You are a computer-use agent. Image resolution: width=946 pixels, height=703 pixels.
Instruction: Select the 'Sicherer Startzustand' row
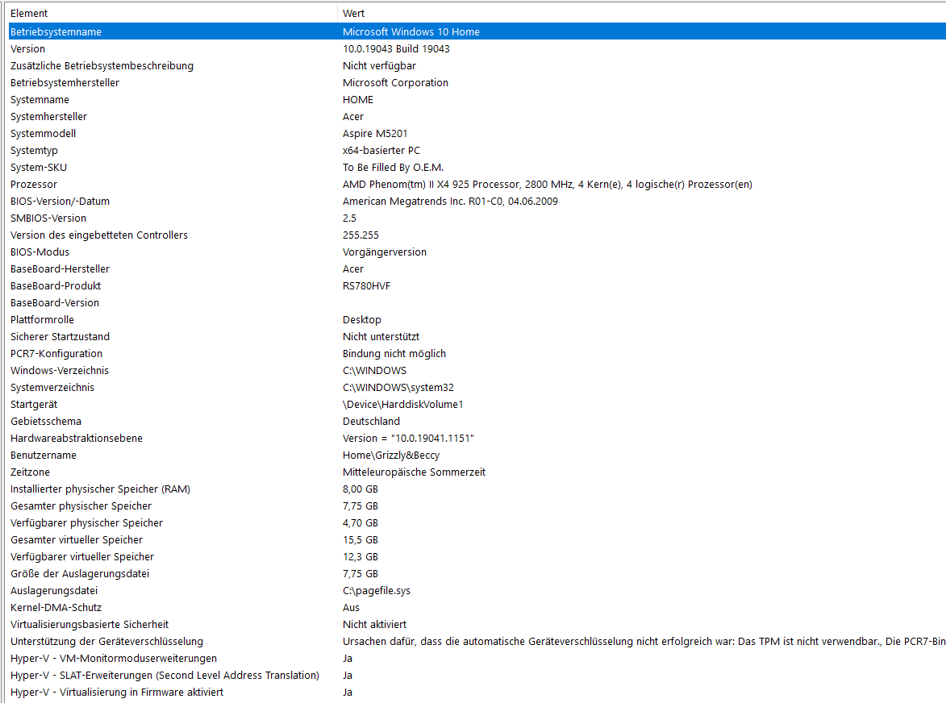[477, 336]
